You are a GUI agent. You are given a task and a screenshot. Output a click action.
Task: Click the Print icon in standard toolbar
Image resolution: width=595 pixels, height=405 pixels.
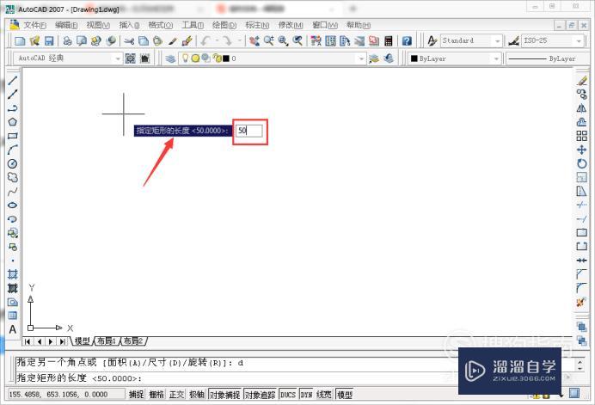67,40
